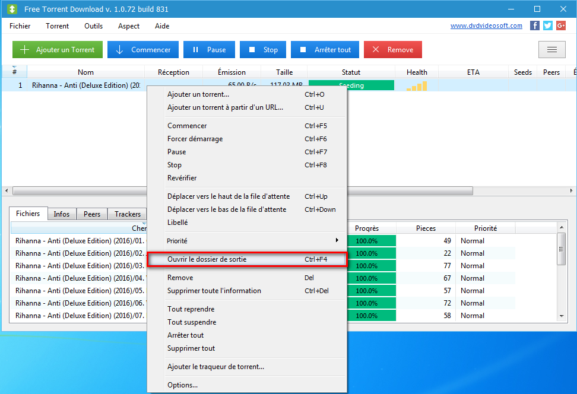
Task: Sort by the Statut column header
Action: (x=351, y=72)
